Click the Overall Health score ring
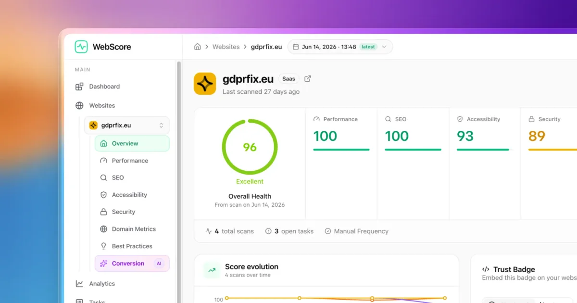The height and width of the screenshot is (303, 577). pos(250,147)
